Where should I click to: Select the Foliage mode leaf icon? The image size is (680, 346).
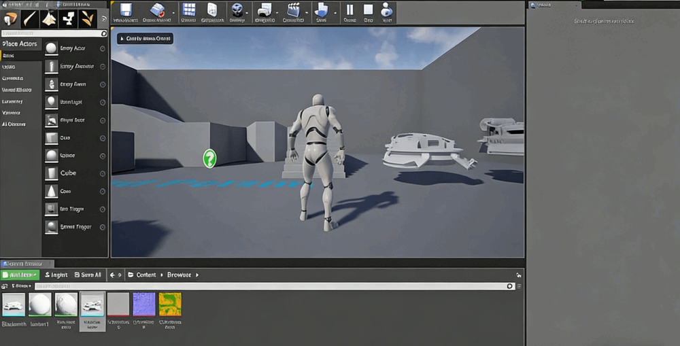point(88,18)
